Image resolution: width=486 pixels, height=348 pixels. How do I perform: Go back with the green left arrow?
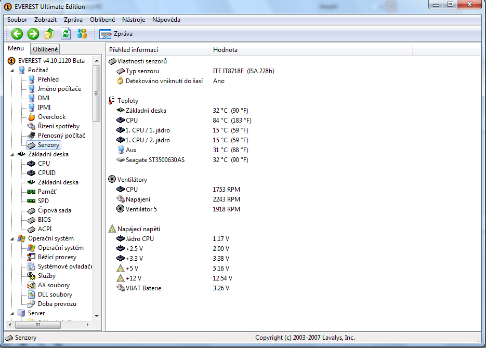[x=17, y=34]
